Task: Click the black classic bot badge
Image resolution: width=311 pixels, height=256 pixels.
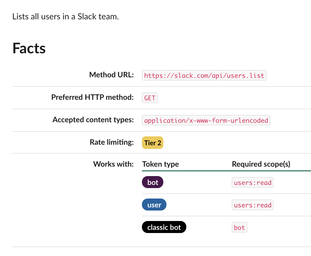Action: click(x=164, y=227)
